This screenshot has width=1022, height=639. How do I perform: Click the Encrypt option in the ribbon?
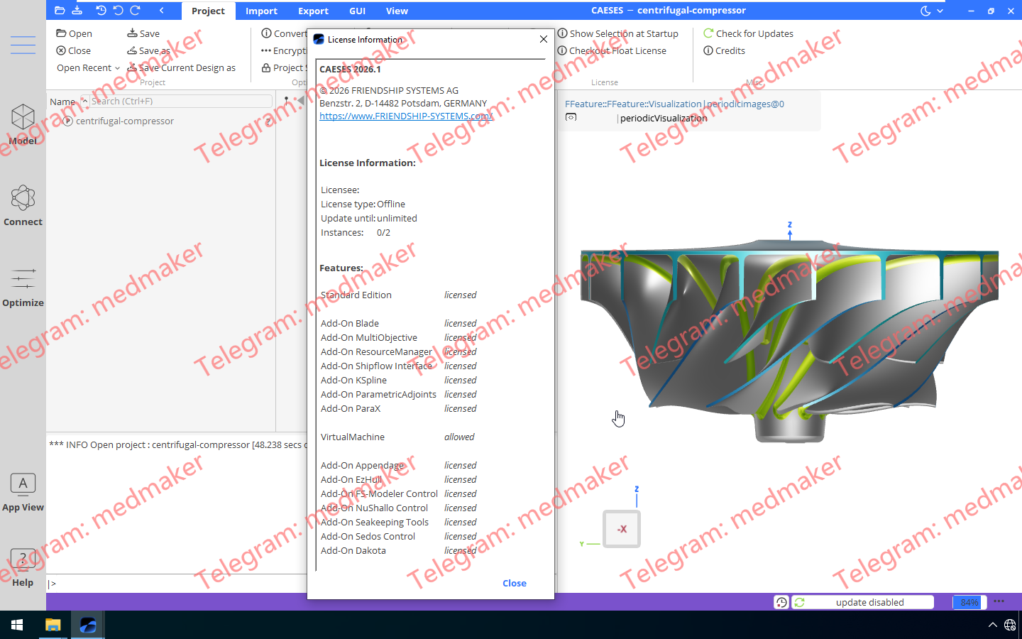pyautogui.click(x=283, y=50)
